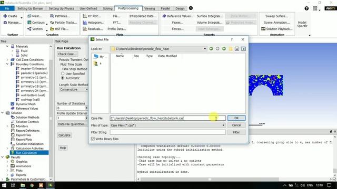Switch to detail view in dialog
The image size is (337, 189).
point(243,49)
